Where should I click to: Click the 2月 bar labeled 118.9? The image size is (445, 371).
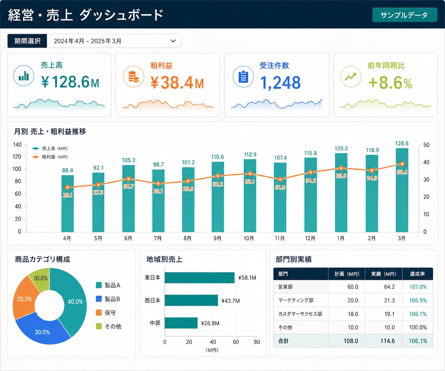click(x=372, y=193)
